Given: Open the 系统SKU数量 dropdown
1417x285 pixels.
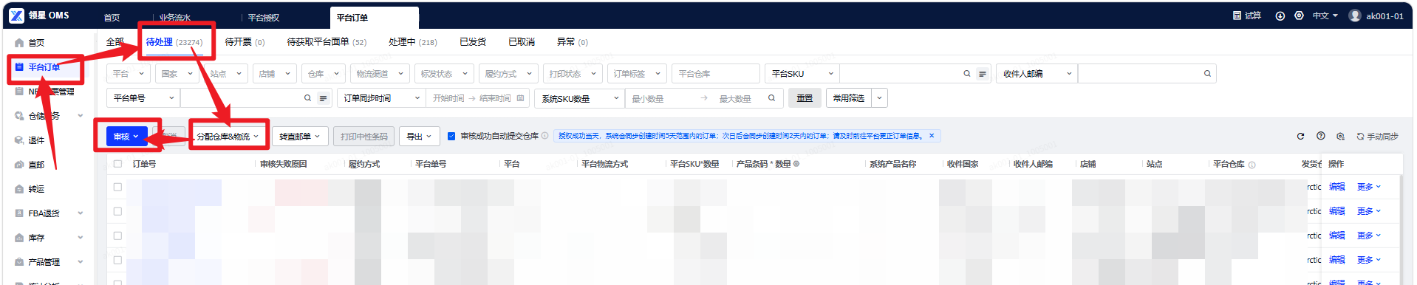Looking at the screenshot, I should 580,98.
